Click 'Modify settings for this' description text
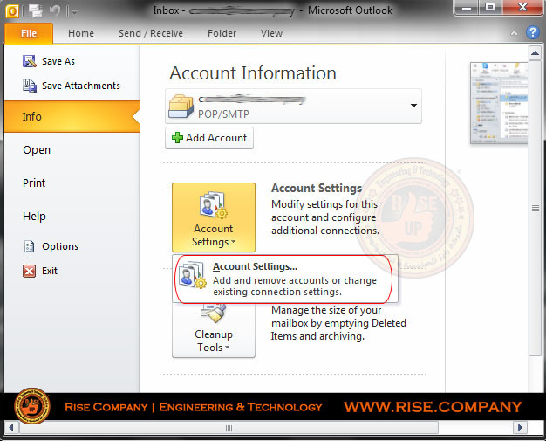This screenshot has width=546, height=441. coord(324,204)
